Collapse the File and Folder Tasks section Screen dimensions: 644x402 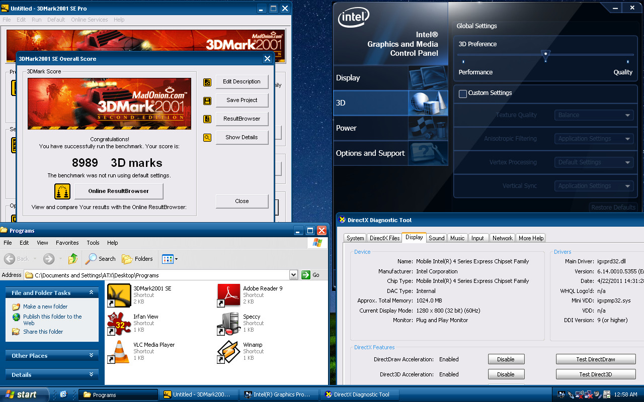click(91, 292)
